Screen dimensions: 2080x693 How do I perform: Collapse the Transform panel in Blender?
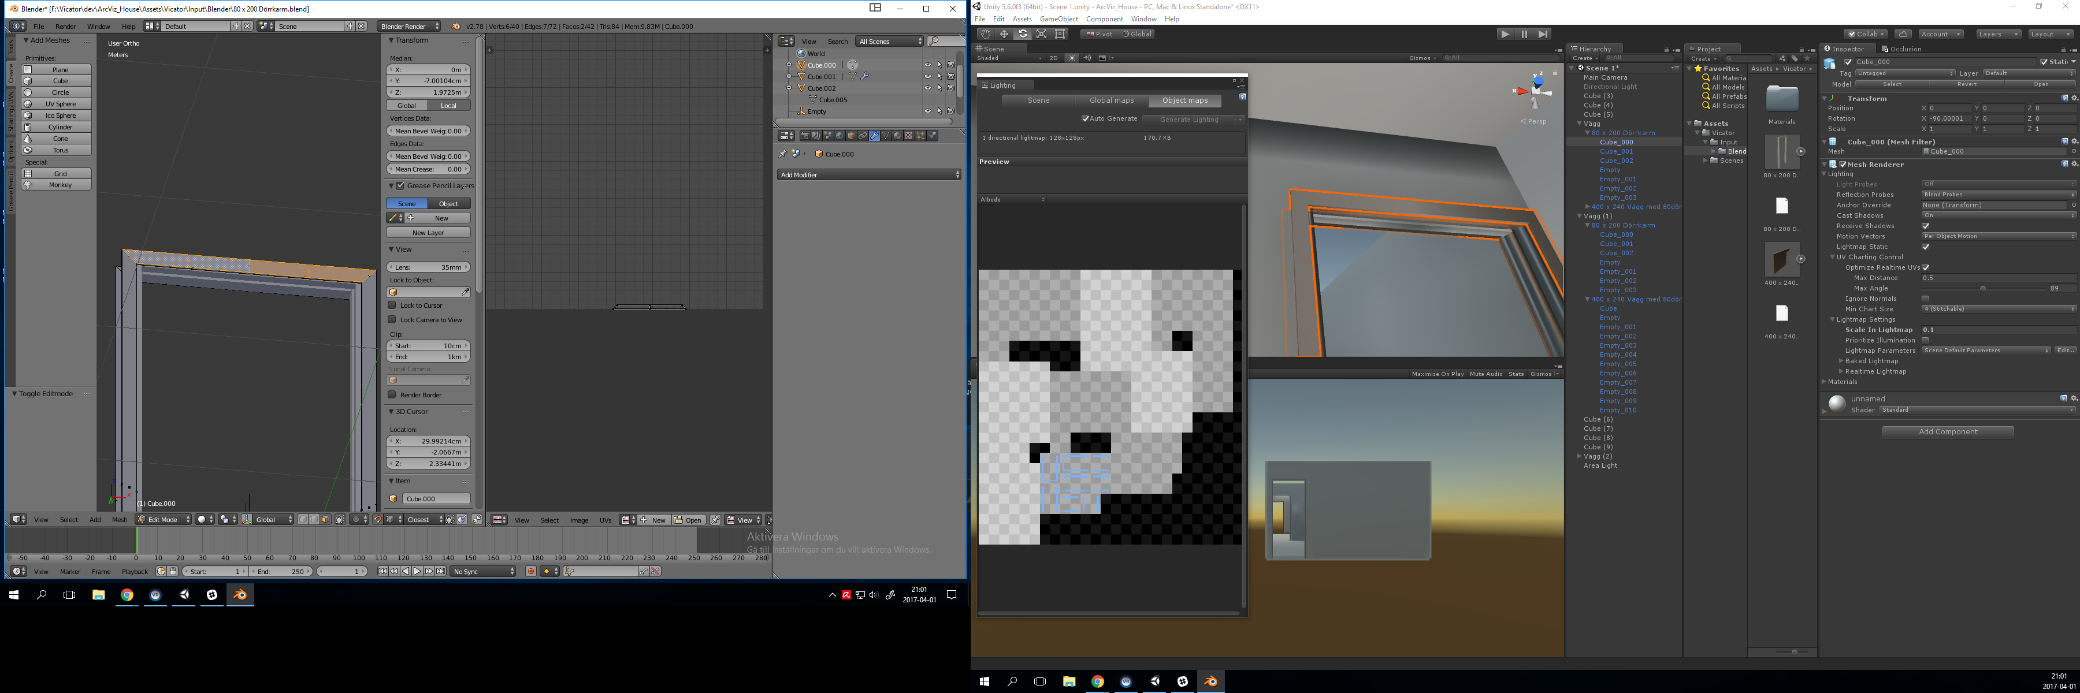(x=392, y=40)
